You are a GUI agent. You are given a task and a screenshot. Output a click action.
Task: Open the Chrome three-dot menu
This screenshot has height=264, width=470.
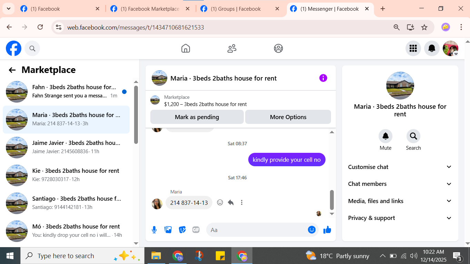(461, 27)
